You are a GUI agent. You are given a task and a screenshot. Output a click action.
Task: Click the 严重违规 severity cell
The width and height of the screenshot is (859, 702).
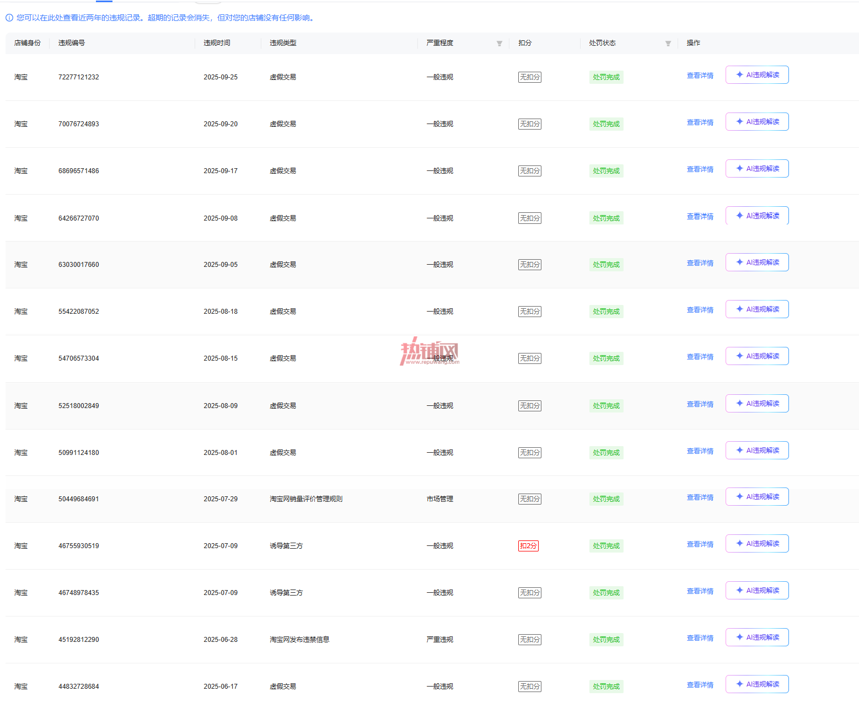pos(439,640)
